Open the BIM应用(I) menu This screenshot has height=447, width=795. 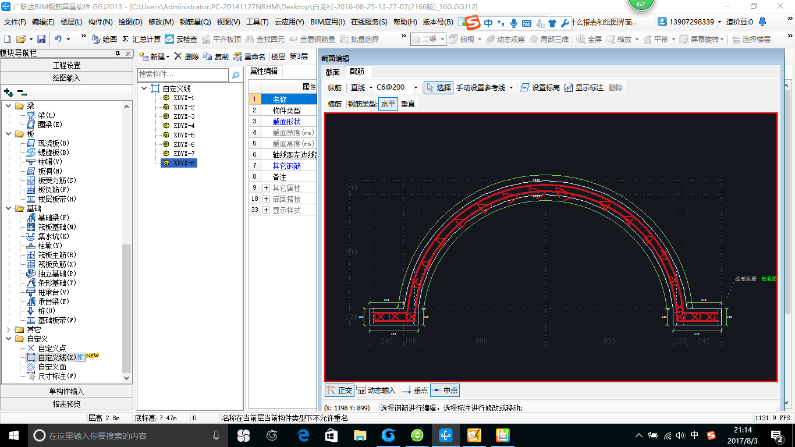328,22
